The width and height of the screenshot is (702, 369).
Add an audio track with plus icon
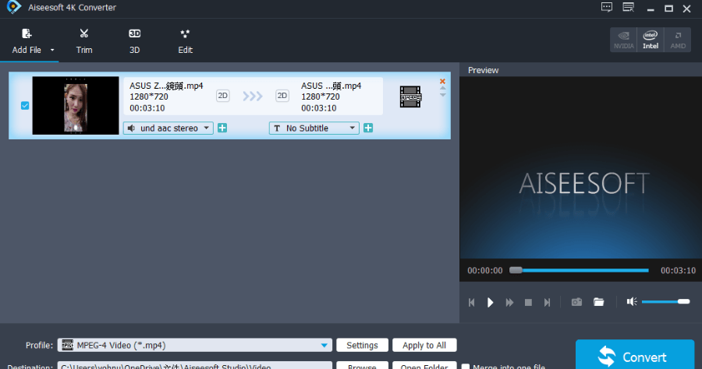(x=222, y=128)
